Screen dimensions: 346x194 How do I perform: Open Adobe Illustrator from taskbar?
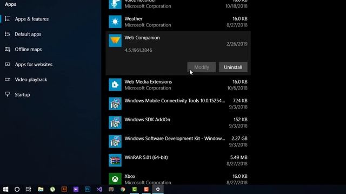click(64, 189)
